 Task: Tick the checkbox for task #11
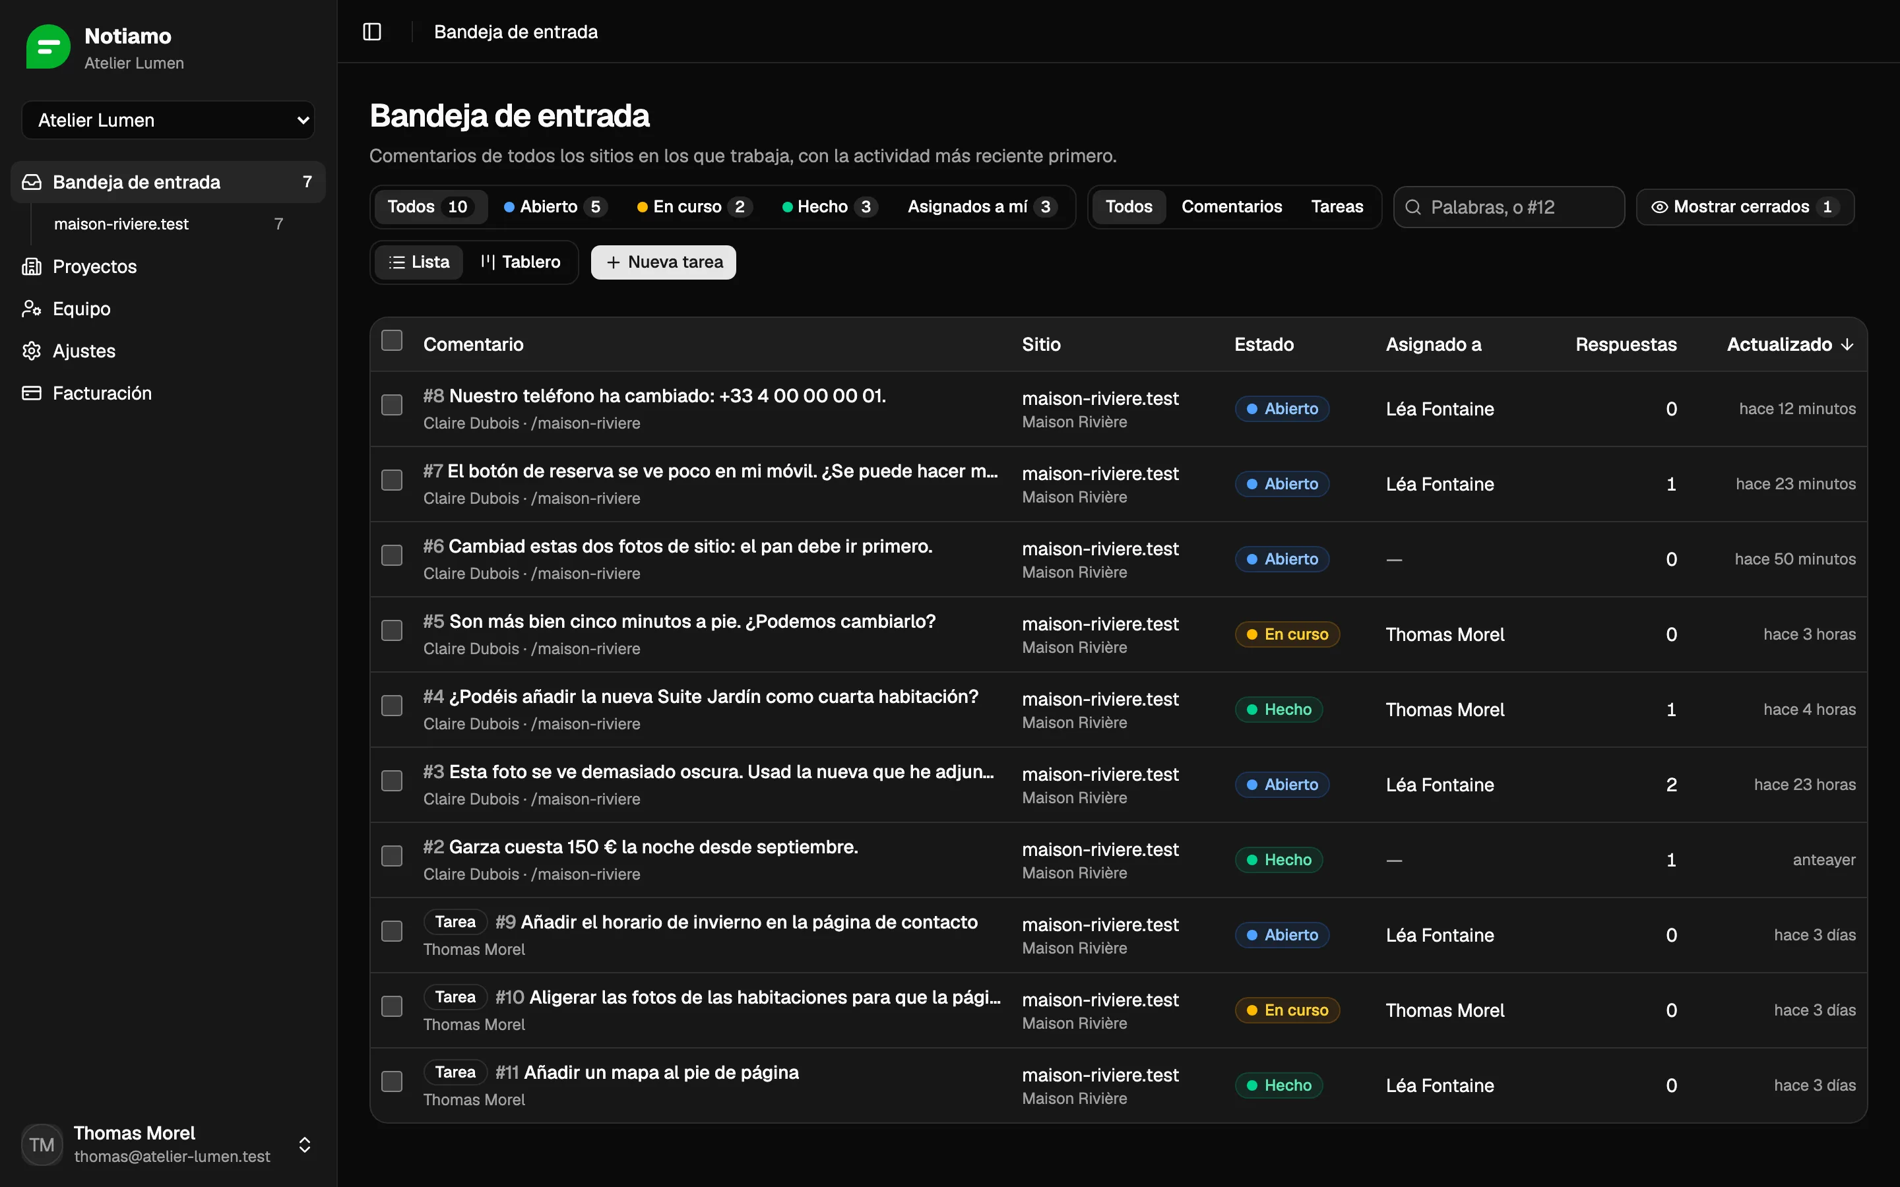[392, 1081]
